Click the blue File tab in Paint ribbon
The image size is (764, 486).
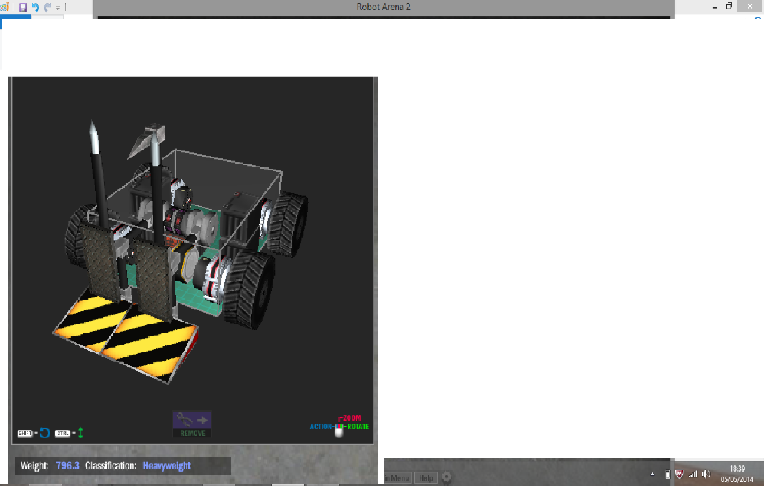click(x=16, y=17)
